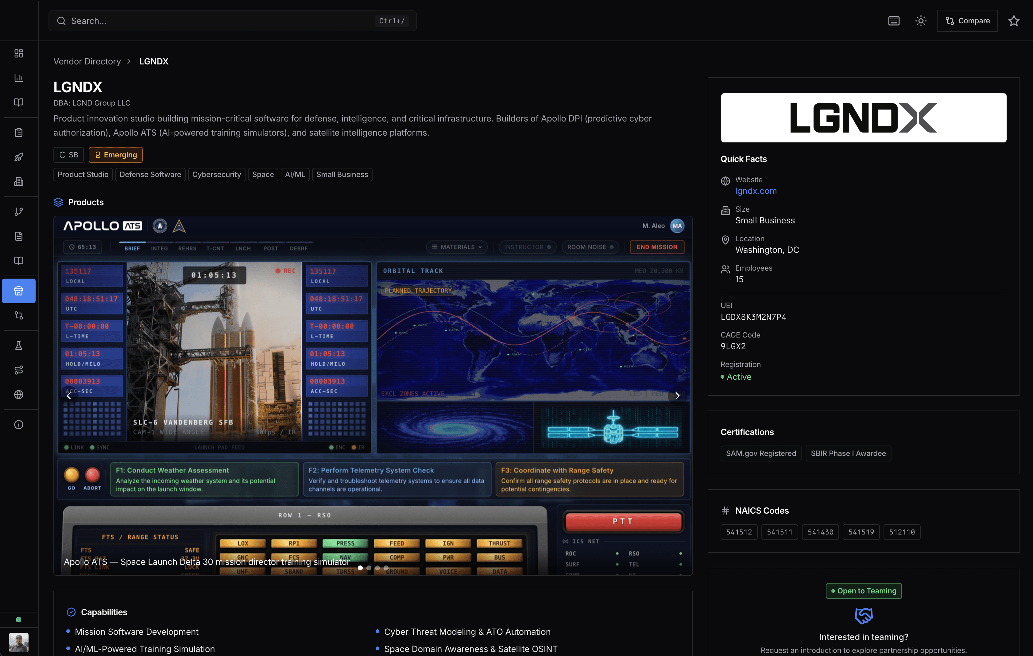Favorite this vendor with star icon

(1014, 21)
